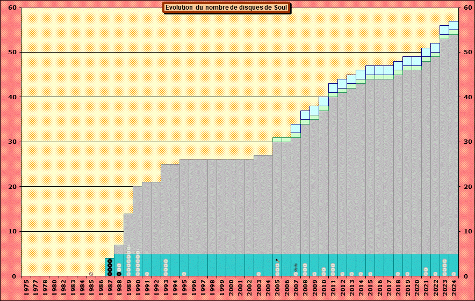Click the small figure icon above 2007
Screen dimensions: 475x301
[296, 267]
